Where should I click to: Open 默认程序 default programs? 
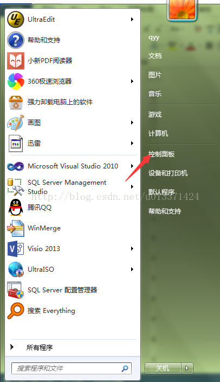pos(161,192)
